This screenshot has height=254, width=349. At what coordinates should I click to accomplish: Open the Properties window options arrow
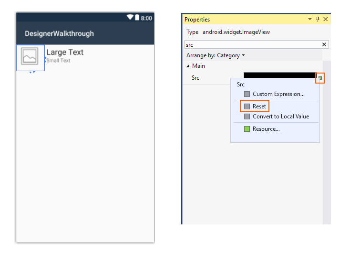(310, 20)
